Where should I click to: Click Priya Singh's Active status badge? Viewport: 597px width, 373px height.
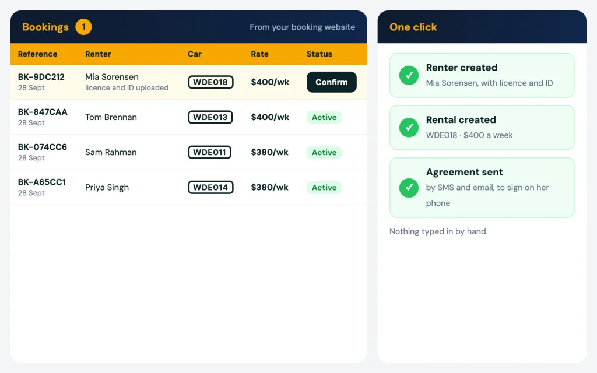coord(324,187)
